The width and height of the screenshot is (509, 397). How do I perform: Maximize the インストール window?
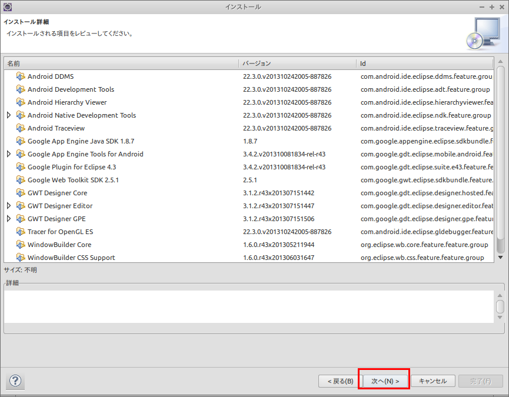[x=492, y=7]
